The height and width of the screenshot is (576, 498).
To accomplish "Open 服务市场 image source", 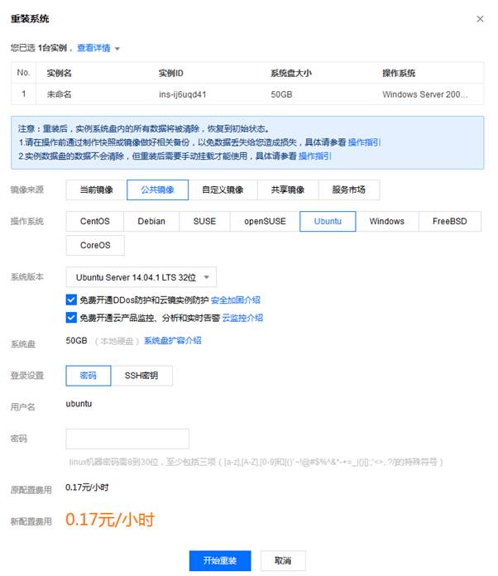I will pyautogui.click(x=348, y=190).
